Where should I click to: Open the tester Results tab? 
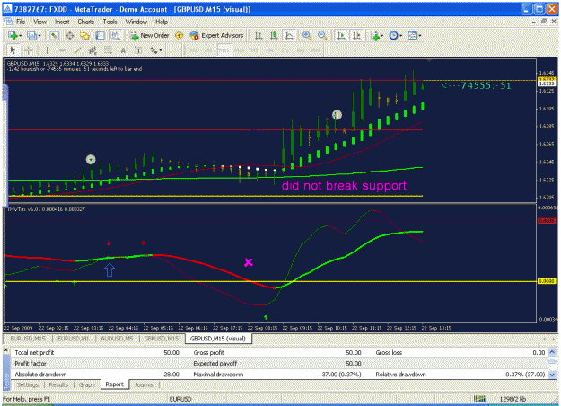[x=58, y=384]
